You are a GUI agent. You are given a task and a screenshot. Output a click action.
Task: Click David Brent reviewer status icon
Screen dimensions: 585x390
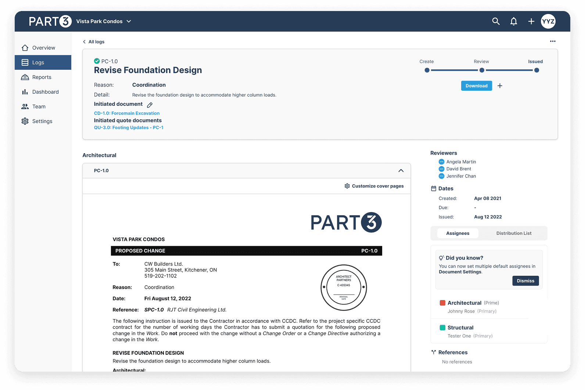click(441, 169)
